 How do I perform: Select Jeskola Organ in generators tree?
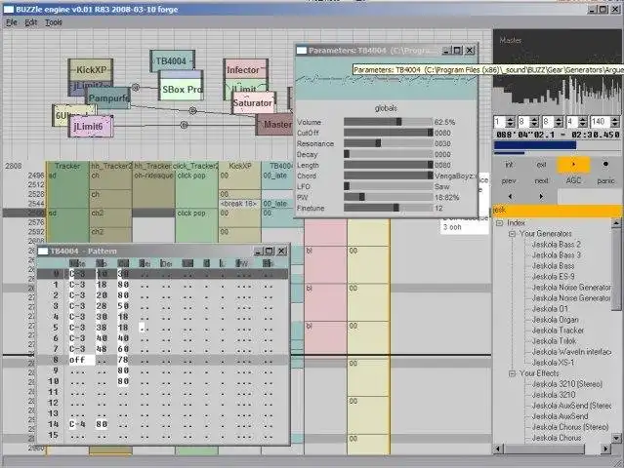click(x=555, y=320)
